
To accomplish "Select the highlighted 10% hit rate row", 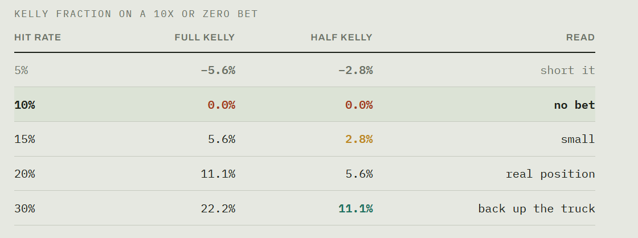I will tap(304, 105).
